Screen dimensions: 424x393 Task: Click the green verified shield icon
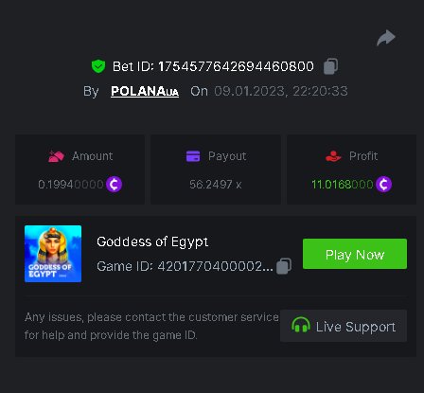pos(98,66)
